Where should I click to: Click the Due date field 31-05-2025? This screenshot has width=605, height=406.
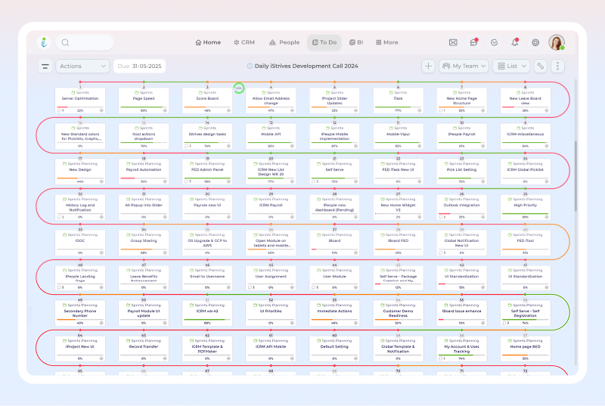(x=139, y=67)
